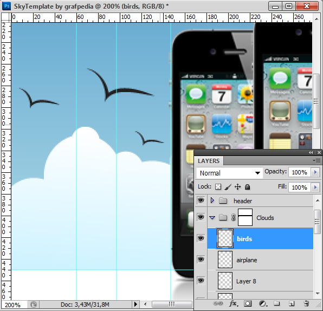Click the delete layer trash icon
Viewport: 323px width, 311px height.
[306, 303]
